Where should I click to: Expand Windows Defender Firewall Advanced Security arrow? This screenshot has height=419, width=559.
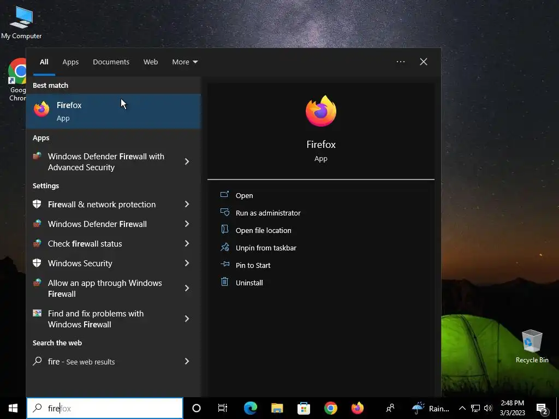pyautogui.click(x=187, y=161)
